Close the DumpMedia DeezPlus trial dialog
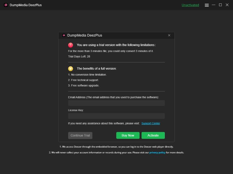The image size is (233, 174). click(169, 35)
